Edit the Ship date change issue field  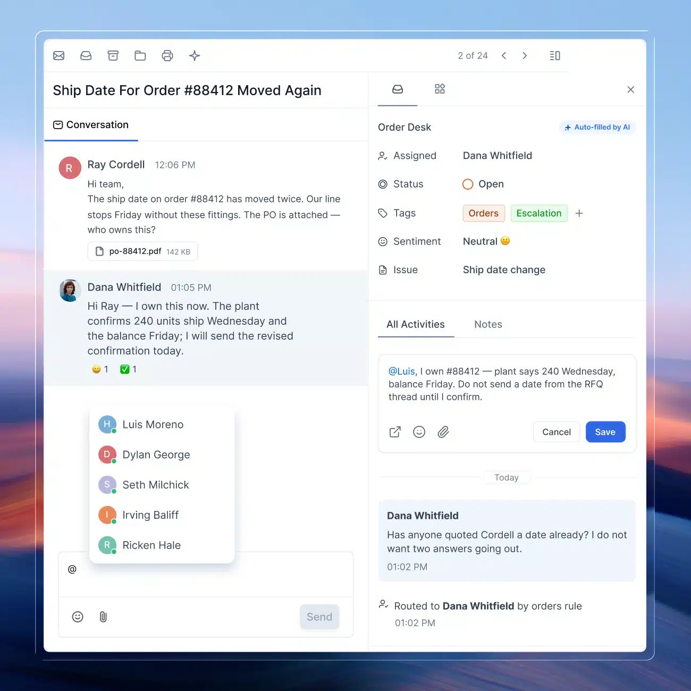click(x=504, y=270)
